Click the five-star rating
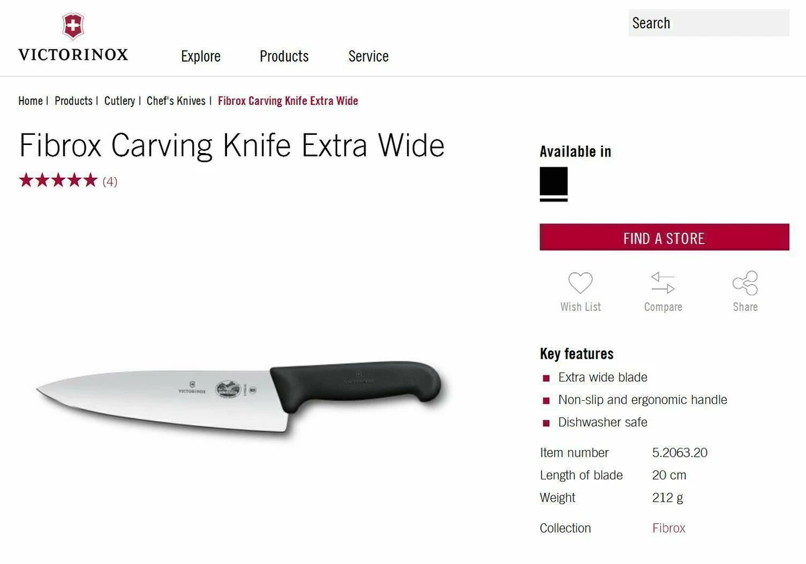Screen dimensions: 806x564 (x=58, y=181)
